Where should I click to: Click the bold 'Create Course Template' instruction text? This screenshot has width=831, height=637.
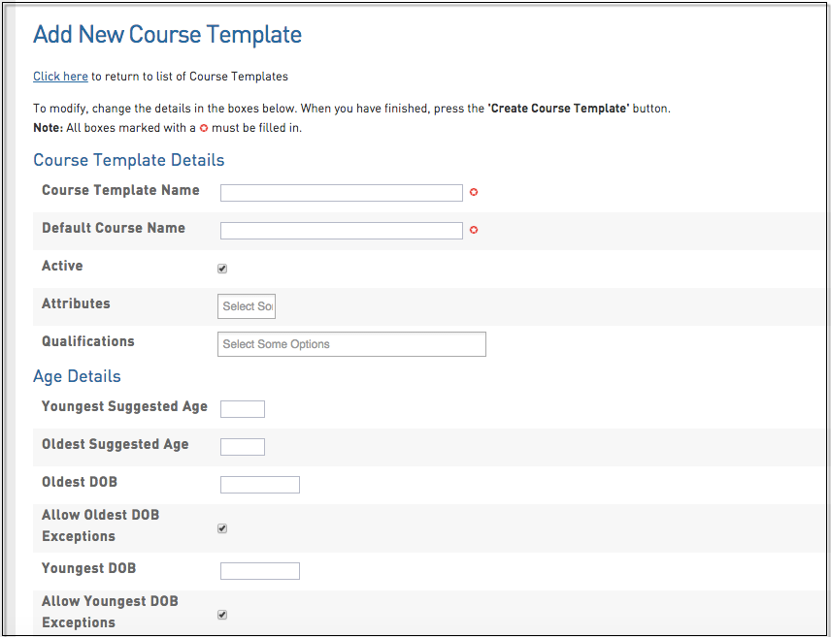(558, 109)
